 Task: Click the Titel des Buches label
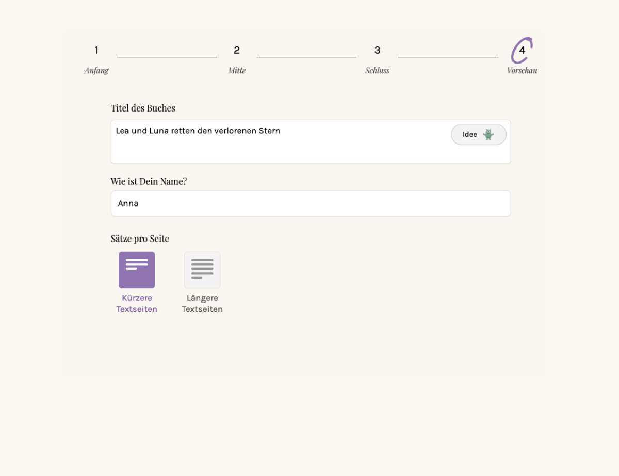tap(143, 108)
